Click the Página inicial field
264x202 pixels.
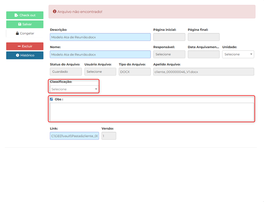(x=169, y=37)
